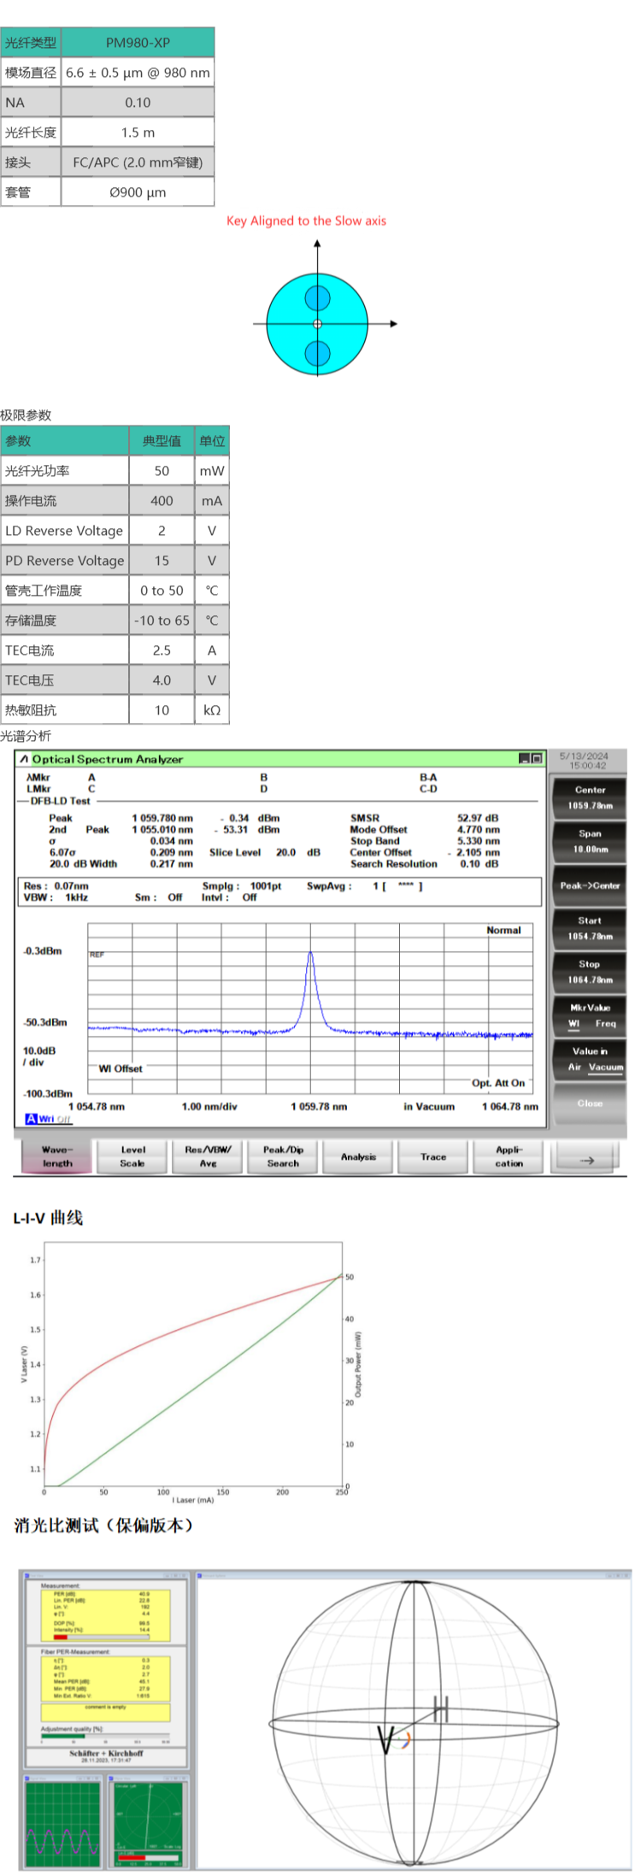The width and height of the screenshot is (641, 1876).
Task: Switch to the Trace function tab
Action: (x=433, y=1156)
